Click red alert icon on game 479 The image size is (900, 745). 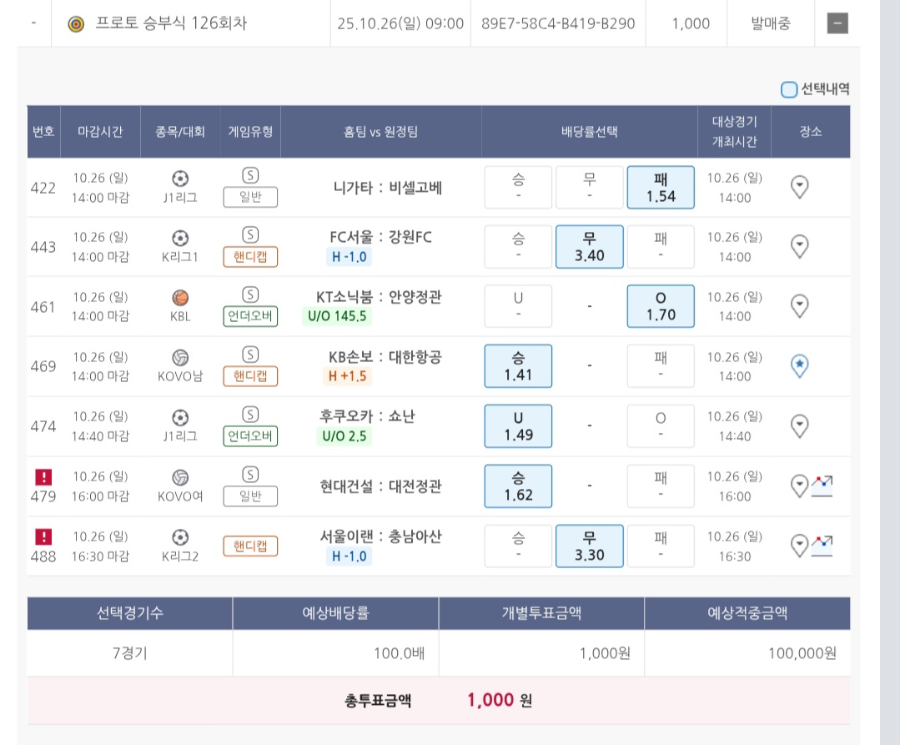coord(43,477)
